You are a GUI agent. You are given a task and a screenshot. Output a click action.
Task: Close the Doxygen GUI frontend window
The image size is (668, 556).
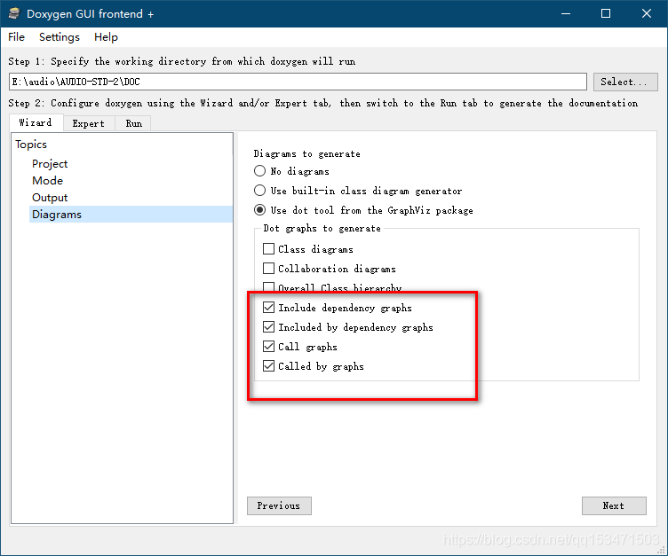(647, 13)
